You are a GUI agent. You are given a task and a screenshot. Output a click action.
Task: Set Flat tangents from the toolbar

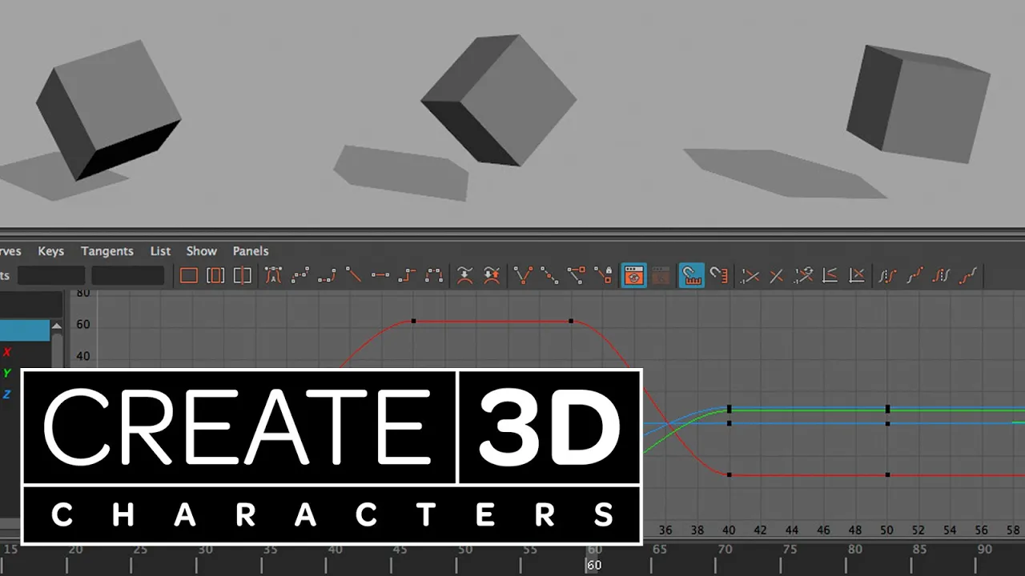tap(380, 276)
